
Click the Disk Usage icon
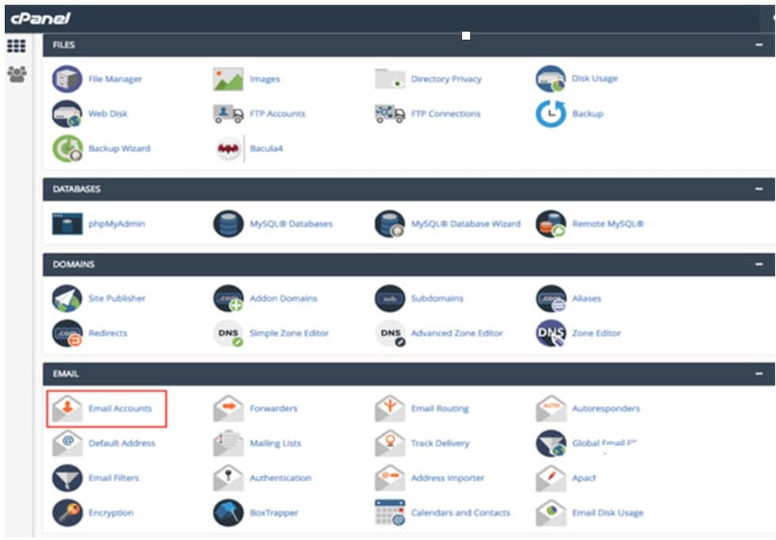point(551,79)
